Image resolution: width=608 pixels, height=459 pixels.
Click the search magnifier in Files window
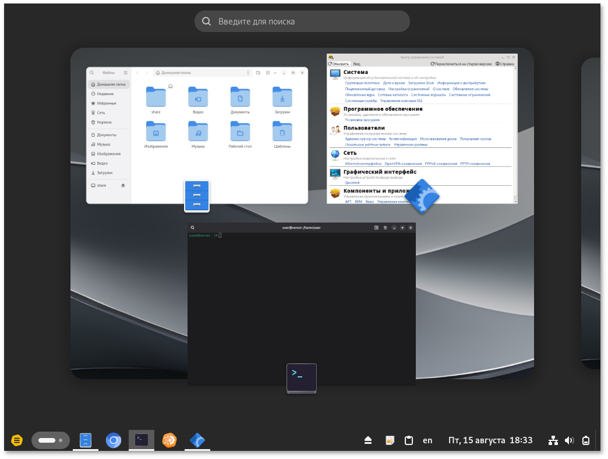pyautogui.click(x=92, y=73)
